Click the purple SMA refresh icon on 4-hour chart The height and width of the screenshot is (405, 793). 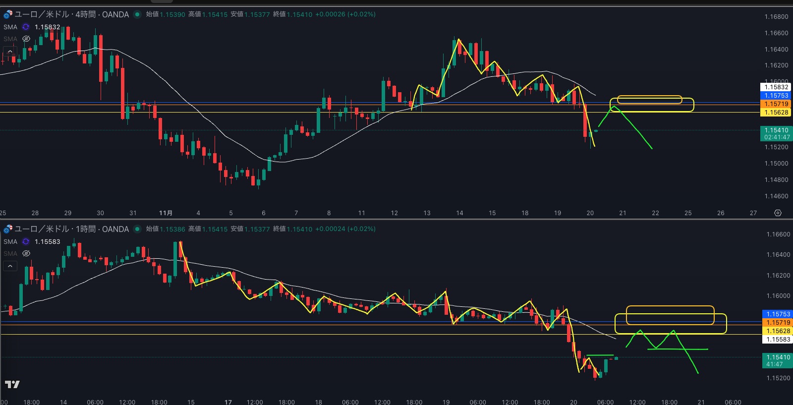pos(26,27)
